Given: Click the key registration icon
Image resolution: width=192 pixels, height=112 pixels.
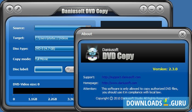Looking at the screenshot, I should coord(18,9).
